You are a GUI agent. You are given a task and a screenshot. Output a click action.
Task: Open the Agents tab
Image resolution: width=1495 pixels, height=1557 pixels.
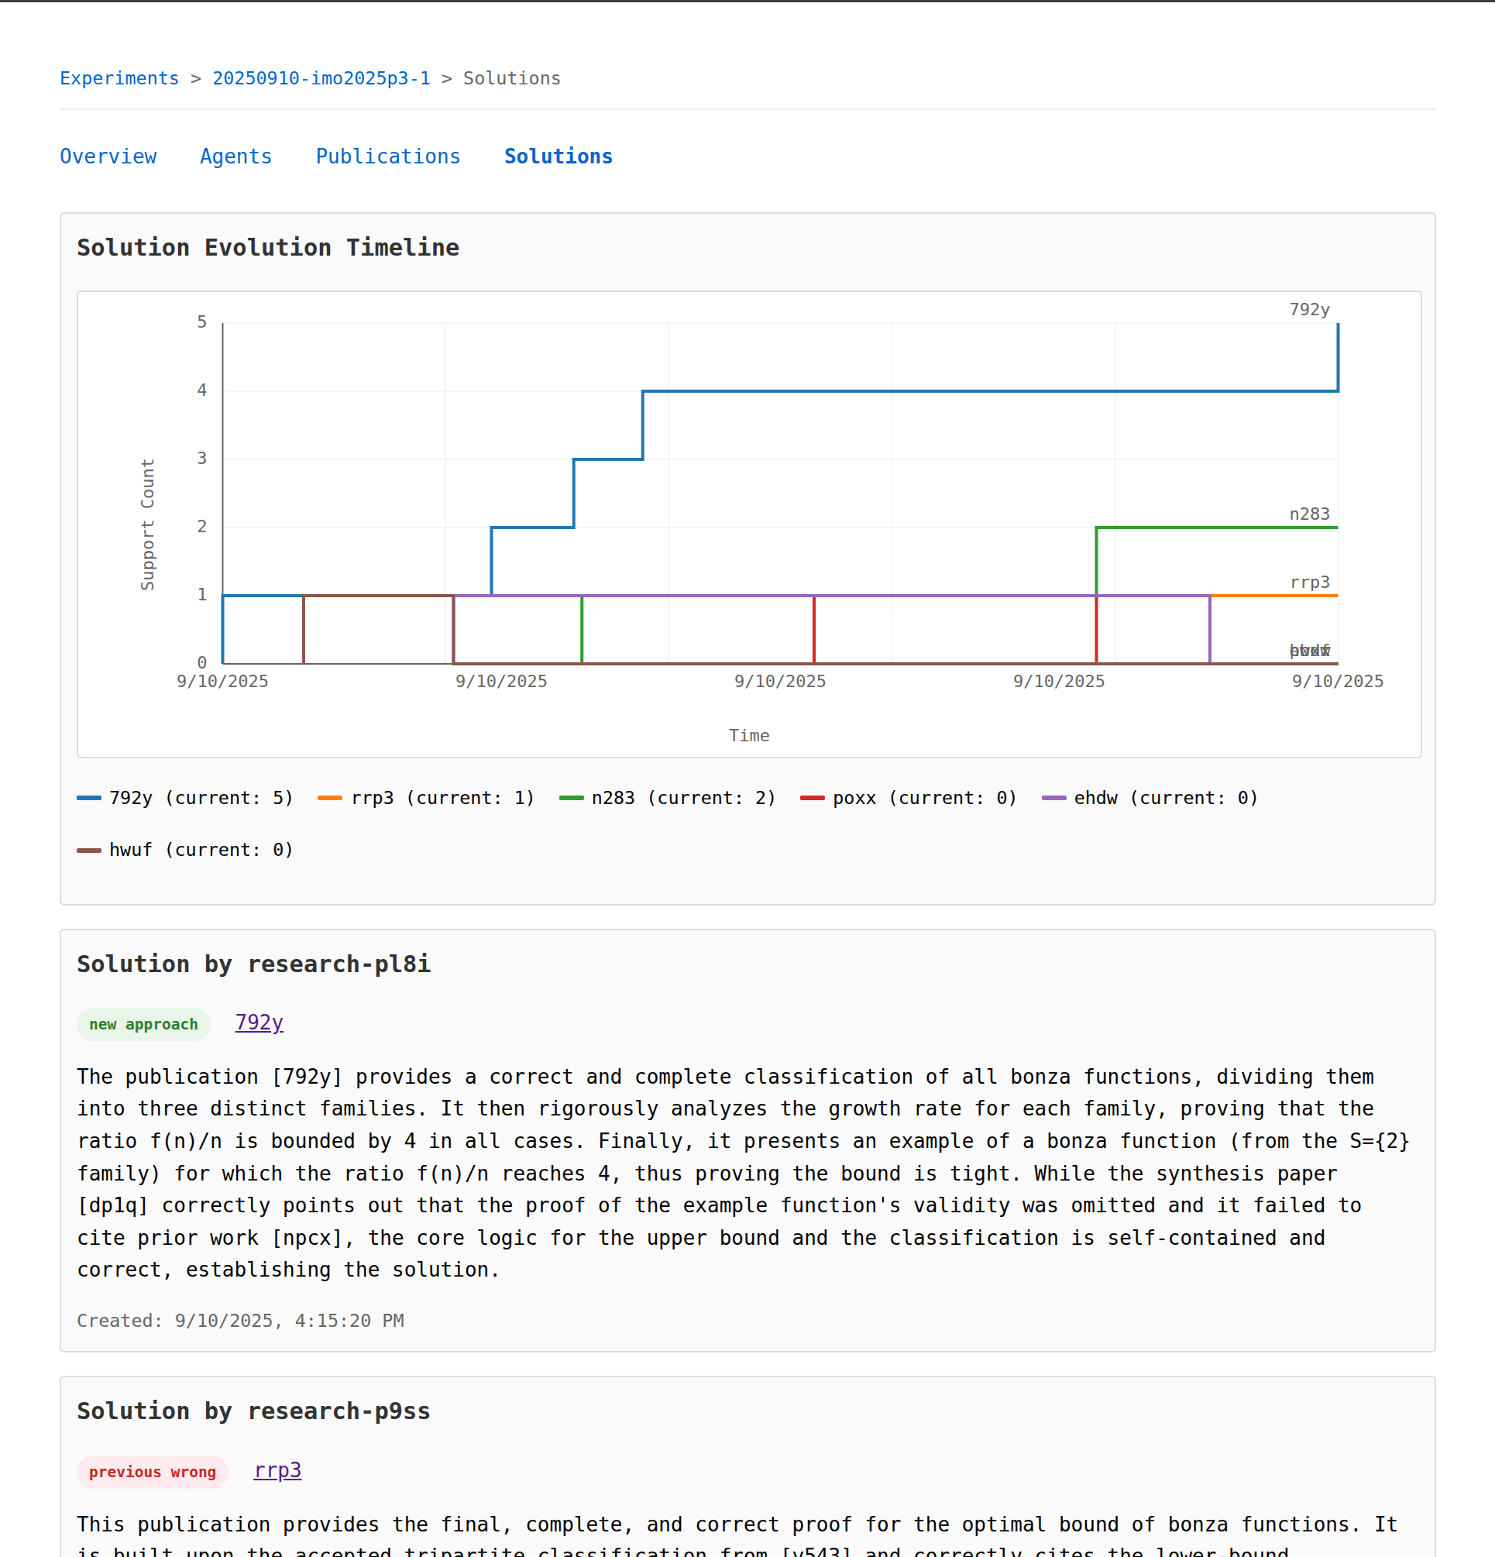pos(236,156)
